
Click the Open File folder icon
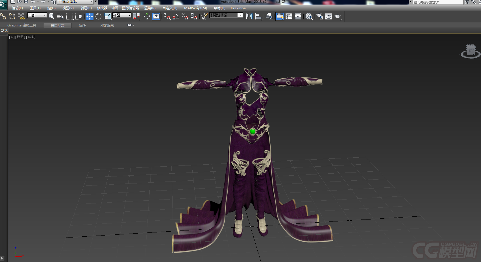[x=19, y=2]
